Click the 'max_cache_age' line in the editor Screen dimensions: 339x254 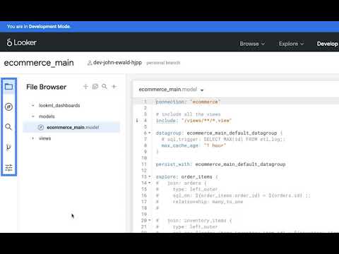194,145
